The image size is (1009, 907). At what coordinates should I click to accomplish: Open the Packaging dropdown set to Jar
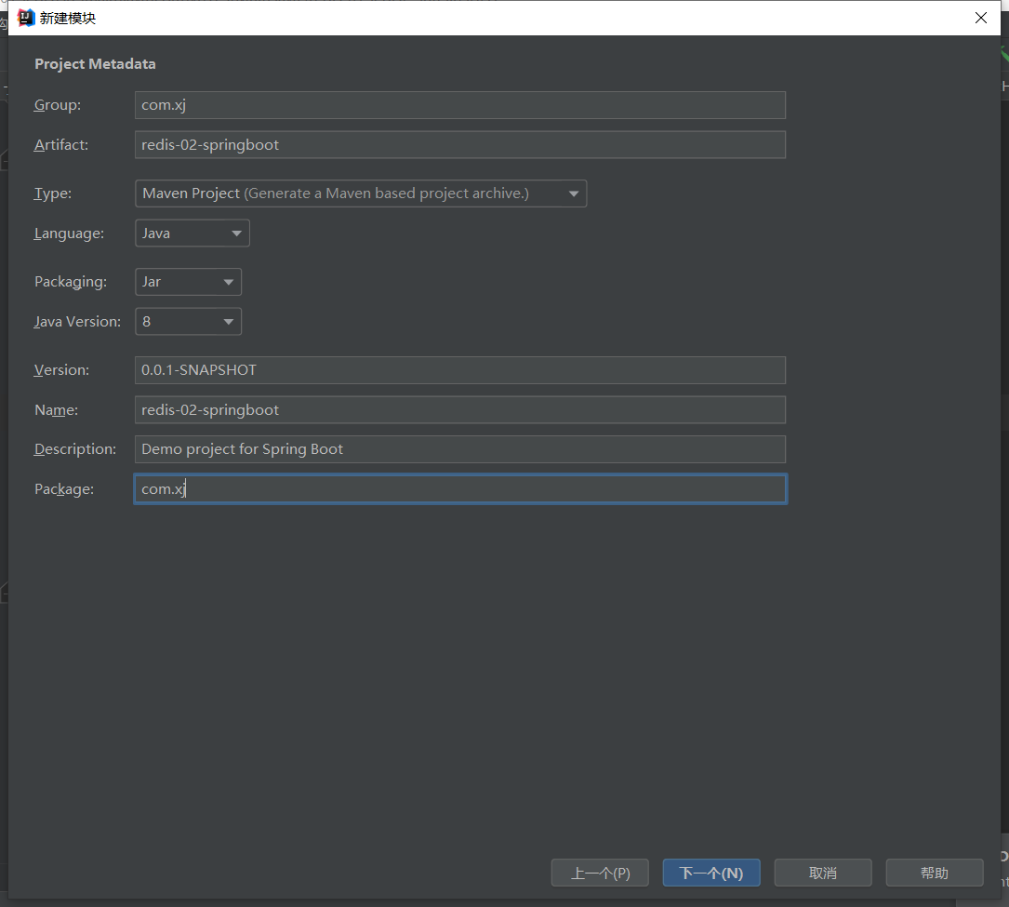click(x=188, y=282)
